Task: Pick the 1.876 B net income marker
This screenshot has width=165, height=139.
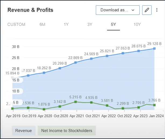Action: click(44, 109)
